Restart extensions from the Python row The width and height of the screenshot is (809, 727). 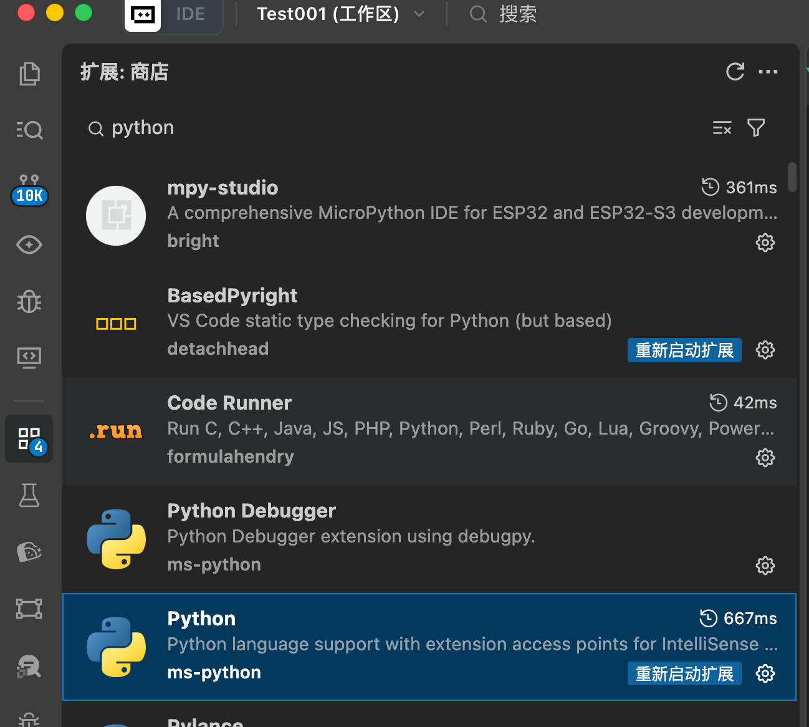coord(684,673)
